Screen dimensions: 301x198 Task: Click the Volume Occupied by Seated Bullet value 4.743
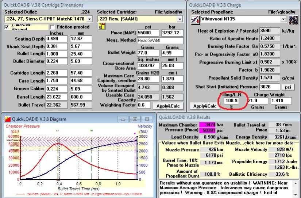pos(148,88)
